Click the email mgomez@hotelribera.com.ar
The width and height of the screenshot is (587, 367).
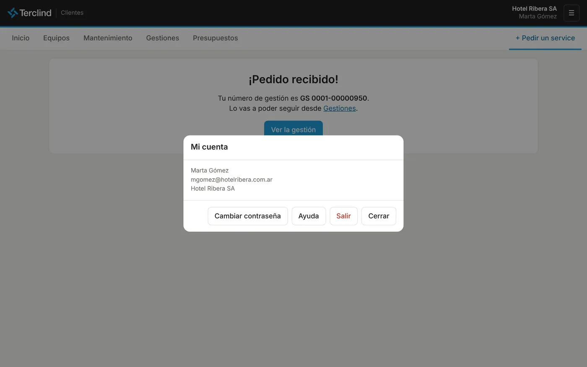tap(231, 180)
